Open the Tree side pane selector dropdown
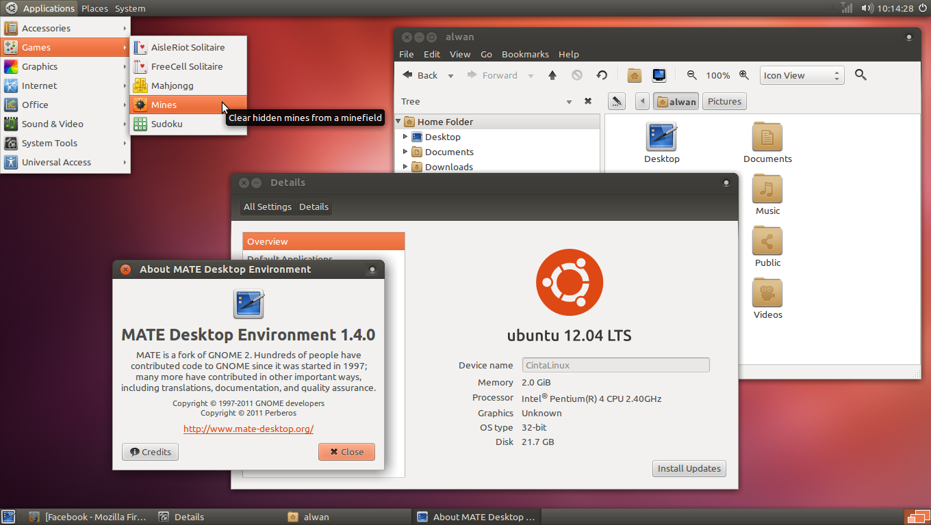Viewport: 931px width, 525px height. pos(569,102)
